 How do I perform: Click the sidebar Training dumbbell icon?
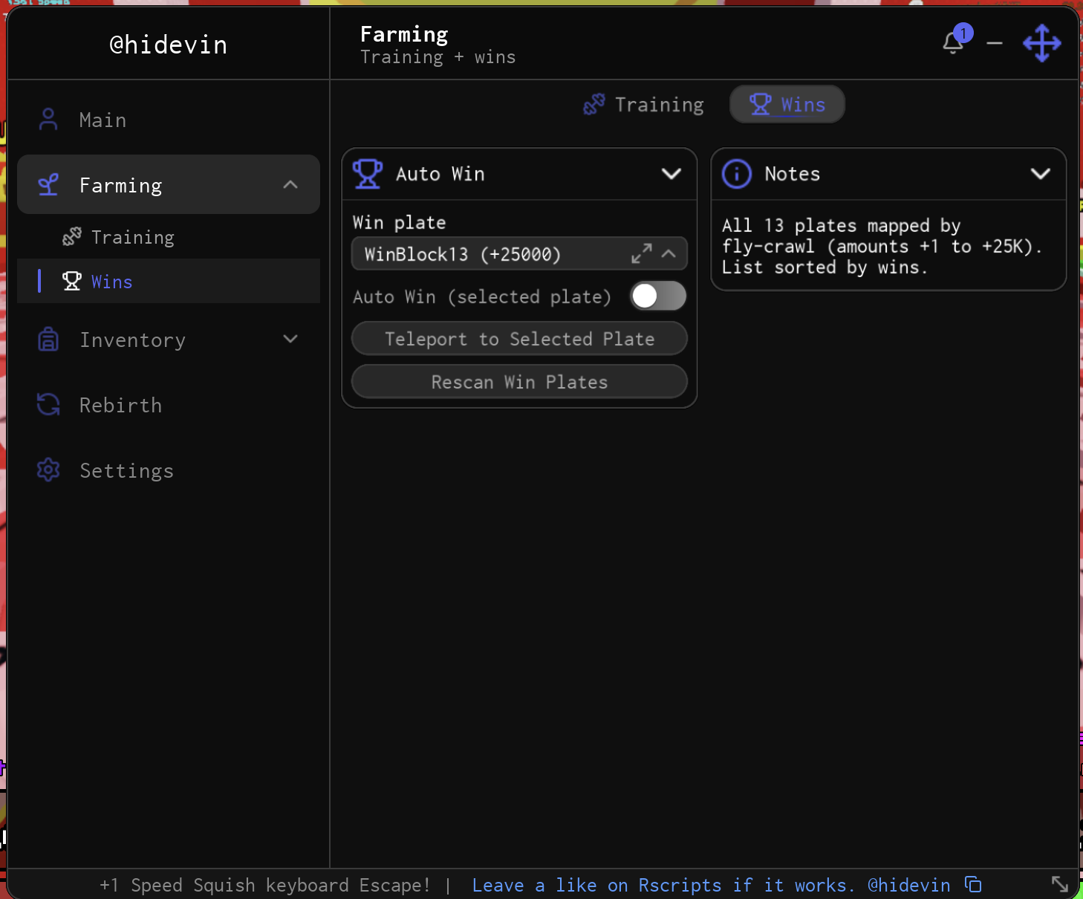[72, 237]
